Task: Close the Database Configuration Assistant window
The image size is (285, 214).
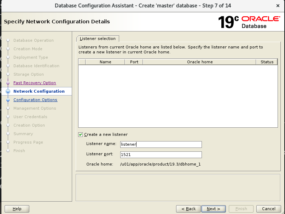Action: tap(278, 6)
